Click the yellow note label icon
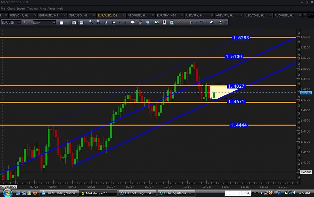This screenshot has width=314, height=197. click(x=132, y=22)
